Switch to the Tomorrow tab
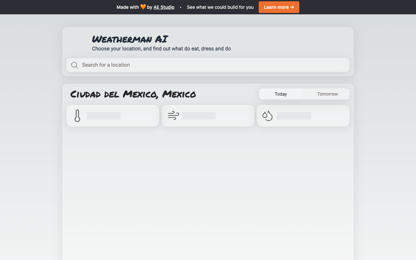This screenshot has height=260, width=416. tap(328, 94)
